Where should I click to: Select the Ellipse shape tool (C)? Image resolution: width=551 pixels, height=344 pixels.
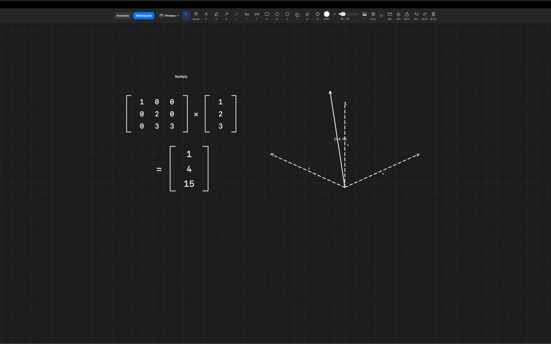pyautogui.click(x=287, y=14)
